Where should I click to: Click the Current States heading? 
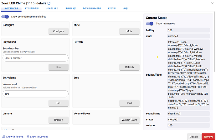pos(157,18)
